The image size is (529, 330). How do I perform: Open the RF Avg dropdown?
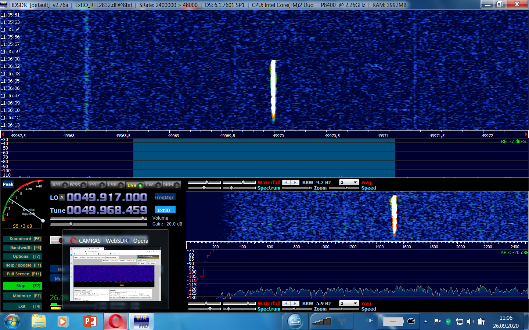pos(349,182)
